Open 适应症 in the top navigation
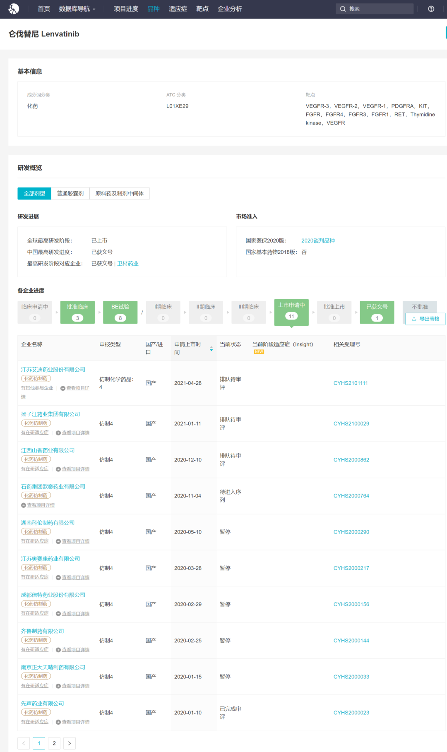The width and height of the screenshot is (447, 752). tap(178, 9)
